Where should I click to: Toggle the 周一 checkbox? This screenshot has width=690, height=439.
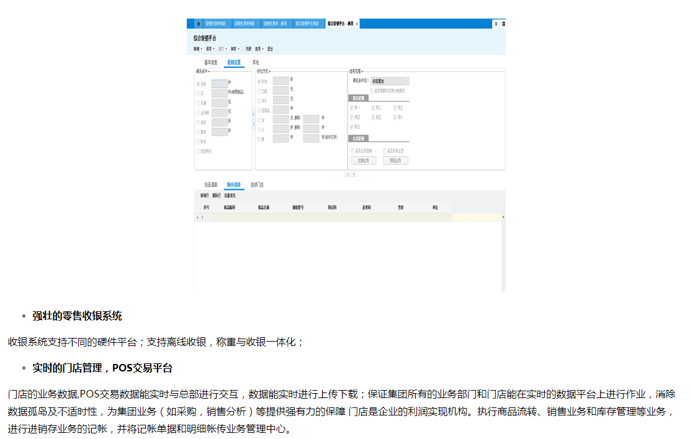(352, 107)
